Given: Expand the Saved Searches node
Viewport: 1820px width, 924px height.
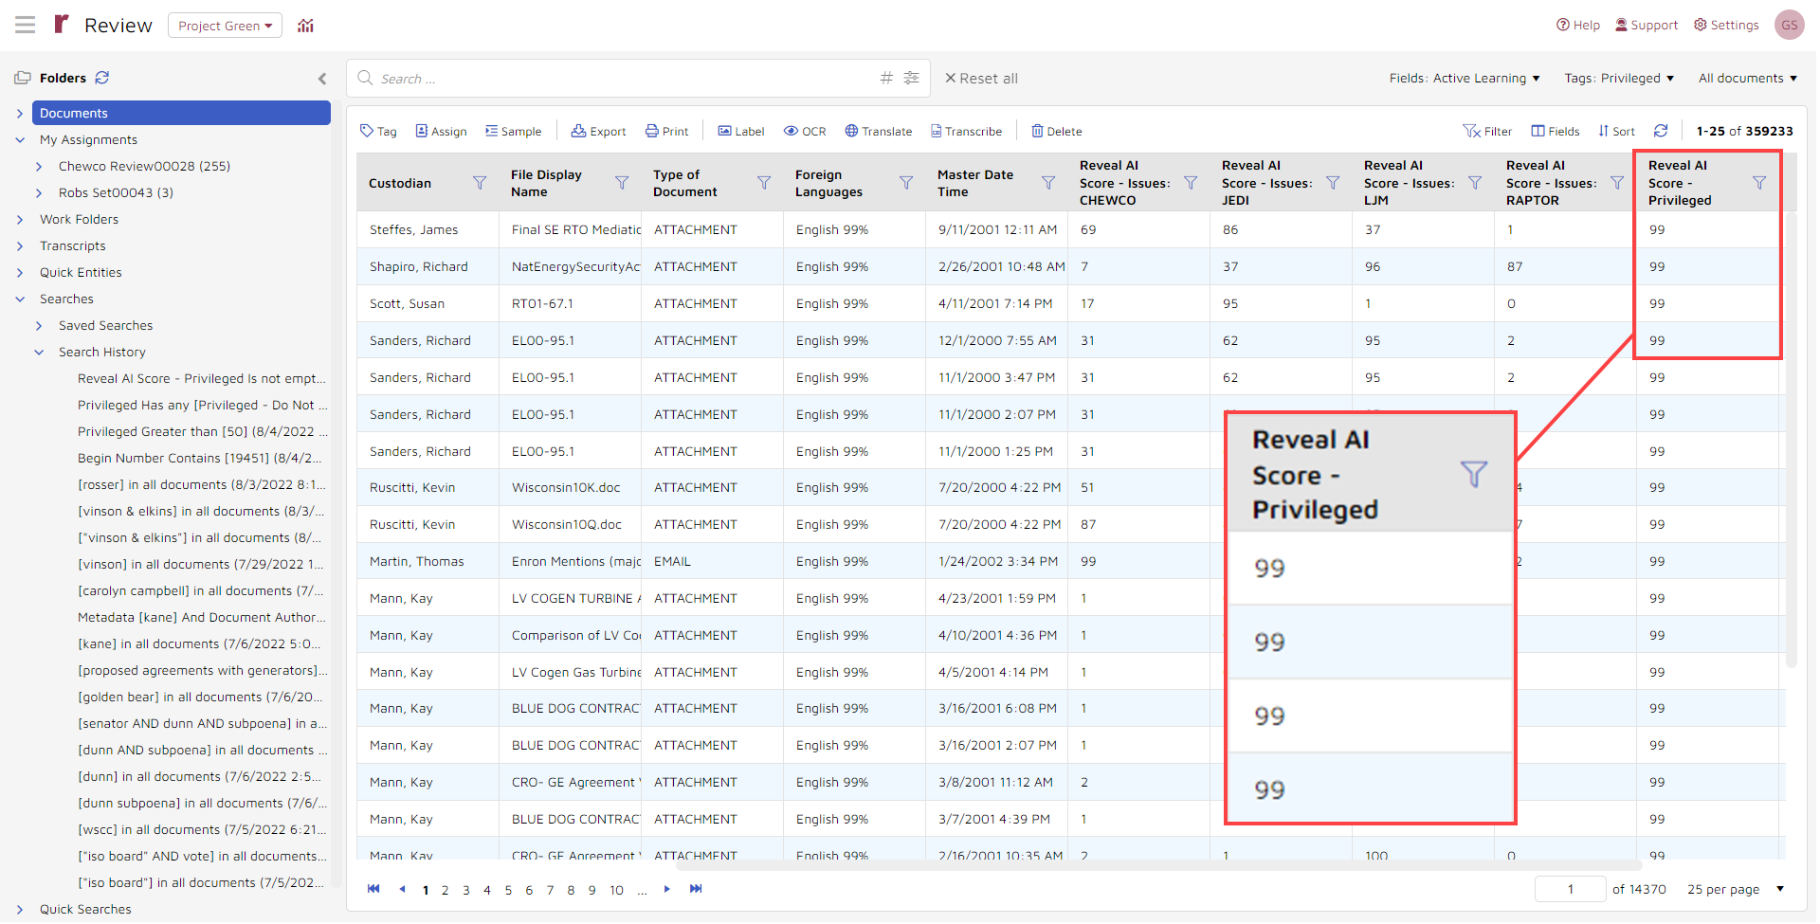Looking at the screenshot, I should point(39,325).
